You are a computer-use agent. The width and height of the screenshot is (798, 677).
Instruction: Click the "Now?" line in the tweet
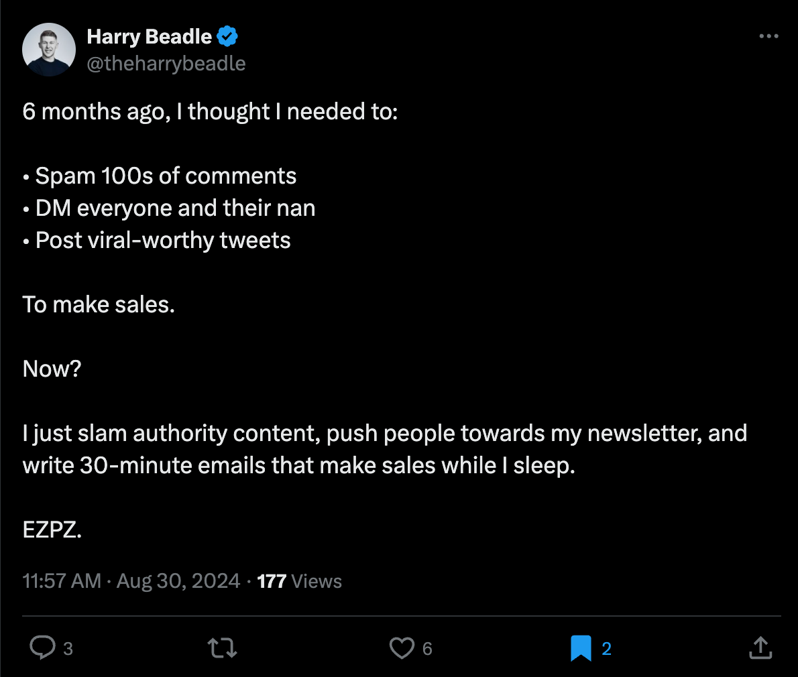coord(52,369)
